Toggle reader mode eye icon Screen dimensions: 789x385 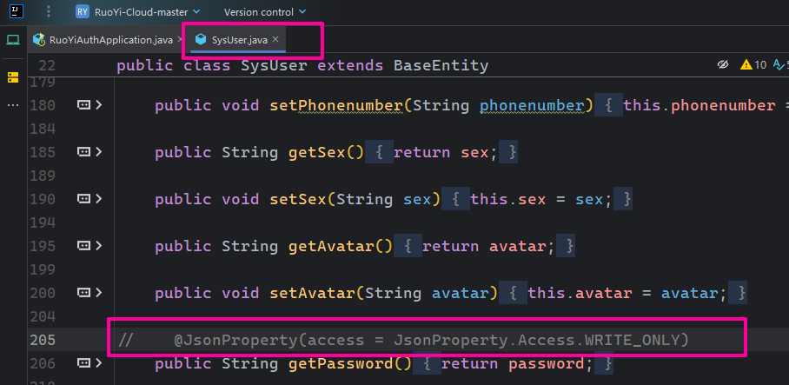(x=722, y=65)
